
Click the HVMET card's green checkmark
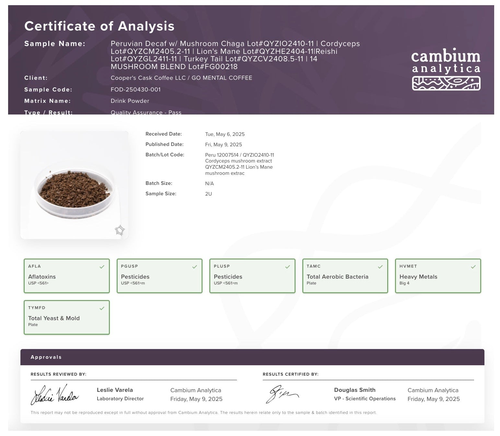coord(473,267)
